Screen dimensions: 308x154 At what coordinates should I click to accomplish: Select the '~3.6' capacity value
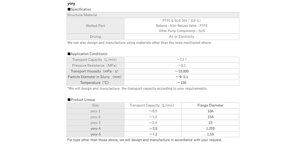[153, 129]
